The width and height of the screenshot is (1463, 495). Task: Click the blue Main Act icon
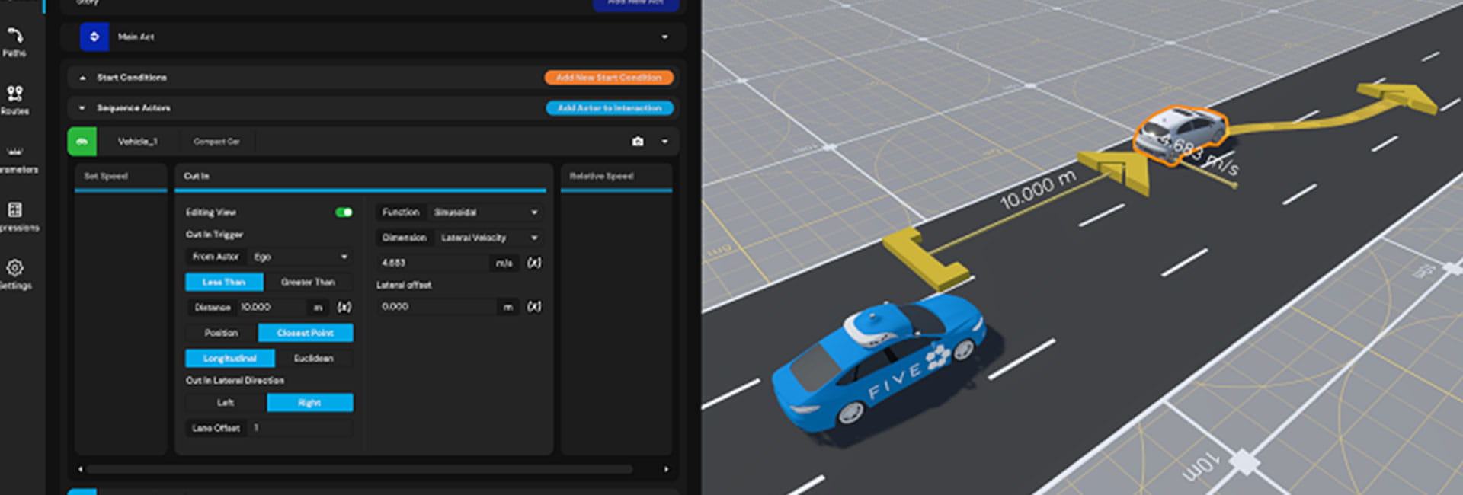94,37
